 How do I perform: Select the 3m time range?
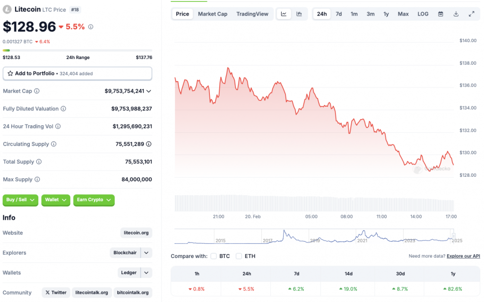371,14
